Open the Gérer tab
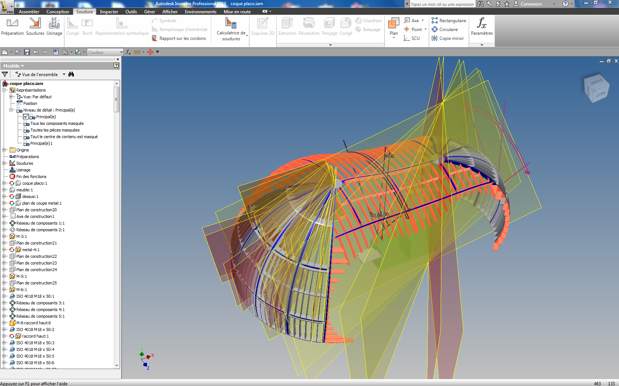 pos(150,12)
